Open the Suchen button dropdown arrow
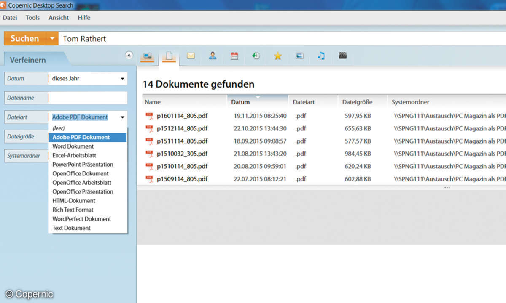The height and width of the screenshot is (303, 506). (52, 38)
